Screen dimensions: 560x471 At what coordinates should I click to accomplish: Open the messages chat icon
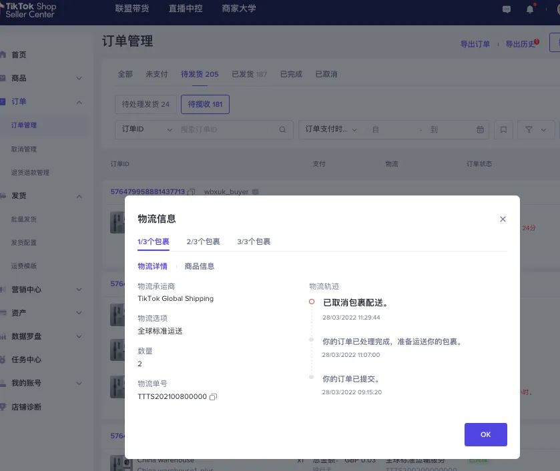coord(506,9)
